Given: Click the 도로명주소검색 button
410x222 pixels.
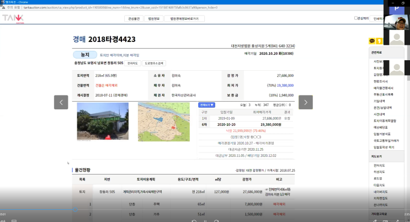Looking at the screenshot, I should point(154,64).
